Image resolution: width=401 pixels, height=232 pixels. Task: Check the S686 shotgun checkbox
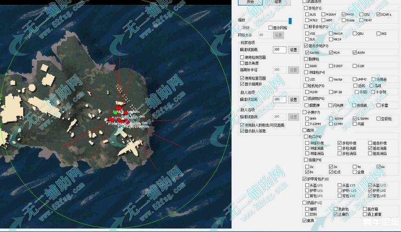pyautogui.click(x=307, y=66)
